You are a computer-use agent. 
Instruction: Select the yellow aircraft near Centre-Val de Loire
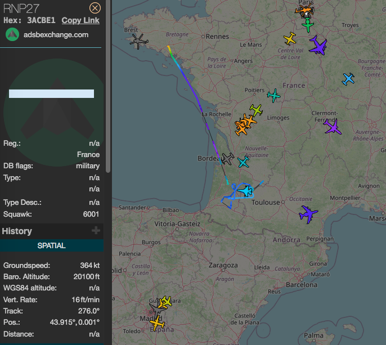pos(290,39)
